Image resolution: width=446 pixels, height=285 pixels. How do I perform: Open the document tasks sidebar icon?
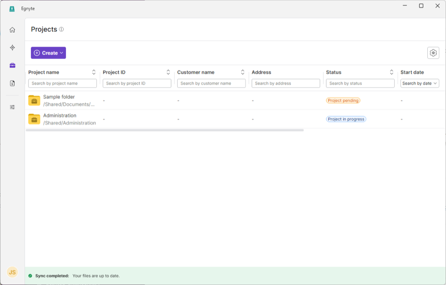pos(13,83)
